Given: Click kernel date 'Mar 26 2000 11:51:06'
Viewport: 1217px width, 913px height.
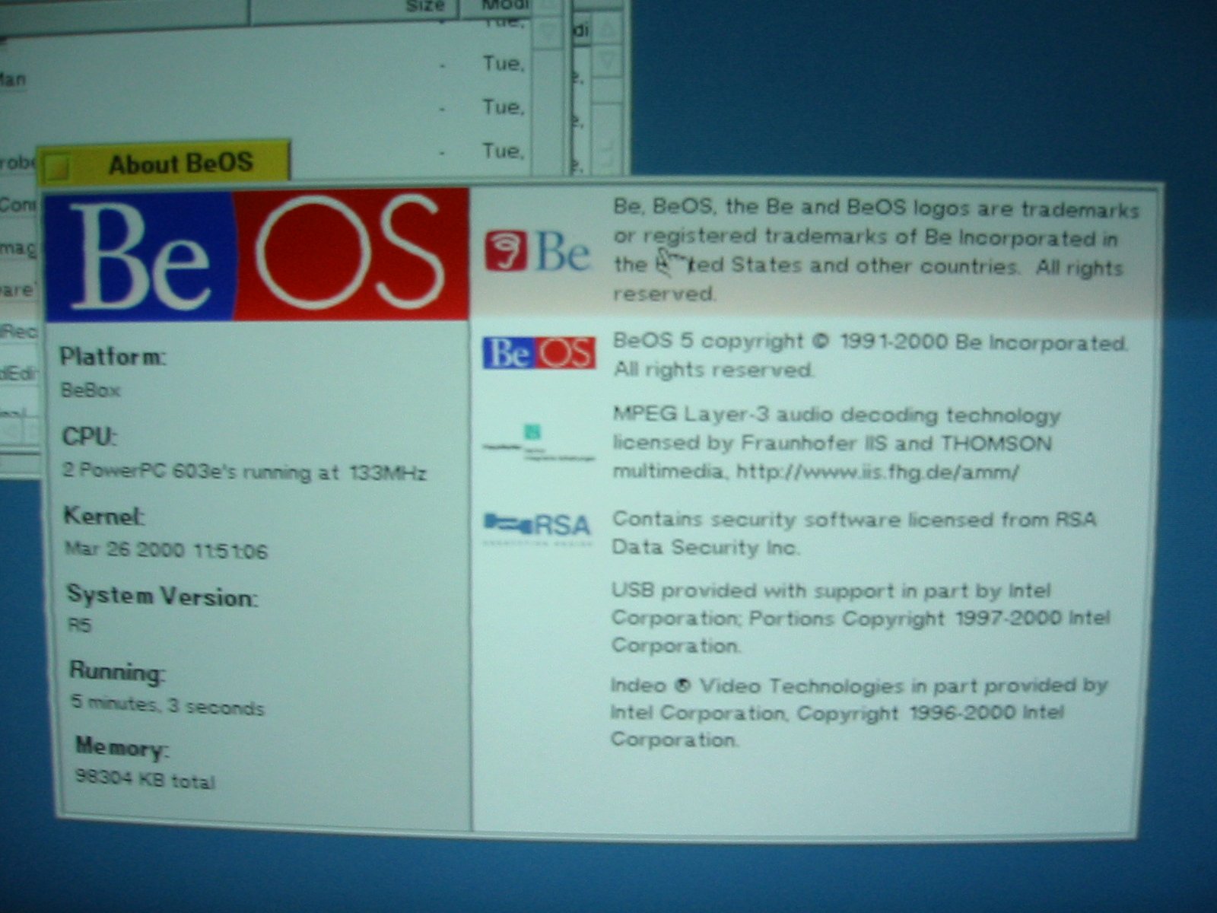Looking at the screenshot, I should (x=167, y=550).
